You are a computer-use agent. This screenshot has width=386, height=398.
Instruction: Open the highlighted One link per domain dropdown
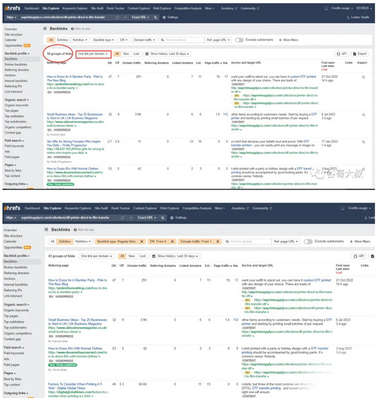pos(93,54)
